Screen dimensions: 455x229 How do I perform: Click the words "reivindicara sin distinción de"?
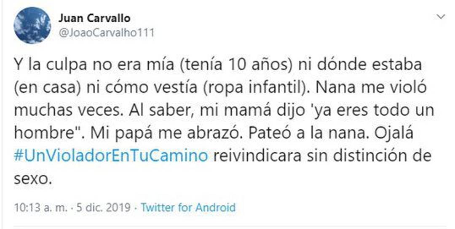(323, 155)
